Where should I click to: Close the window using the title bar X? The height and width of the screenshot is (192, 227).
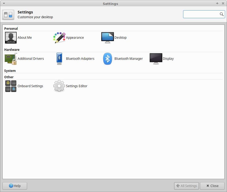pyautogui.click(x=223, y=3)
